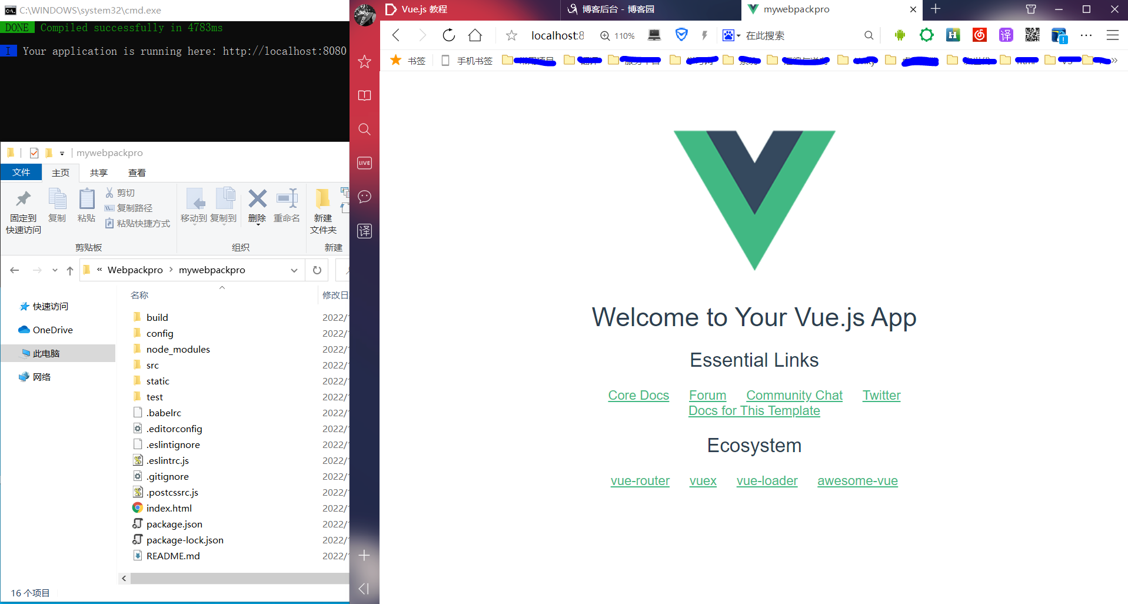1128x604 pixels.
Task: Close the mywebpackpro browser tab
Action: click(913, 9)
